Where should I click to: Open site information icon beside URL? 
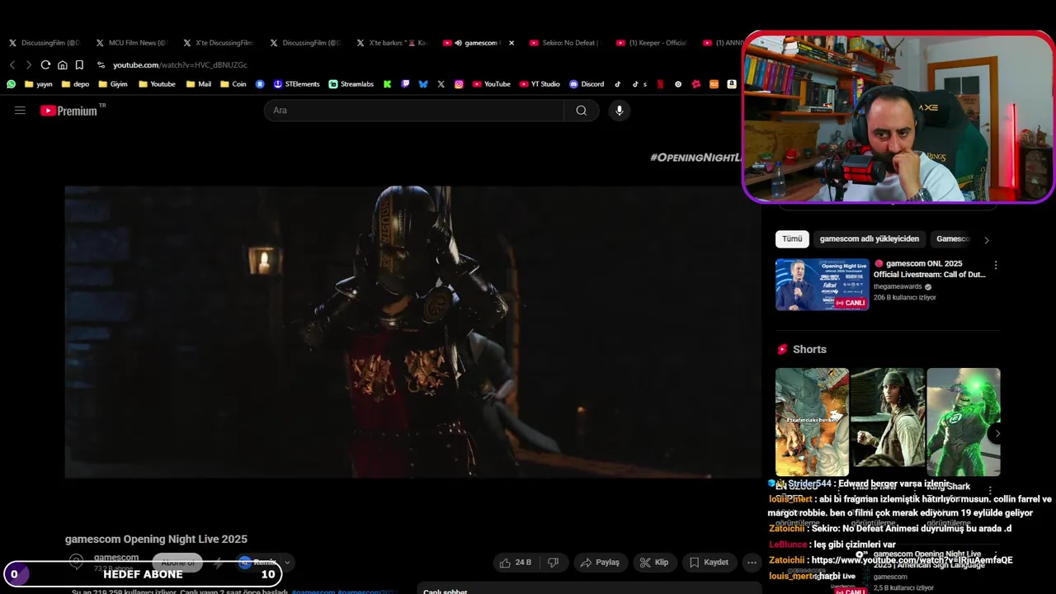coord(101,64)
